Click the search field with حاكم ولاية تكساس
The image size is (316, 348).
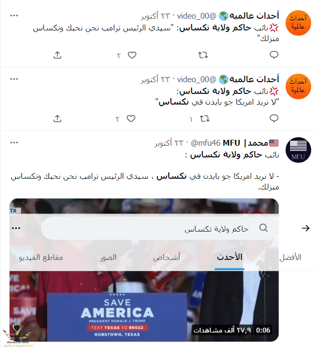[x=160, y=228]
